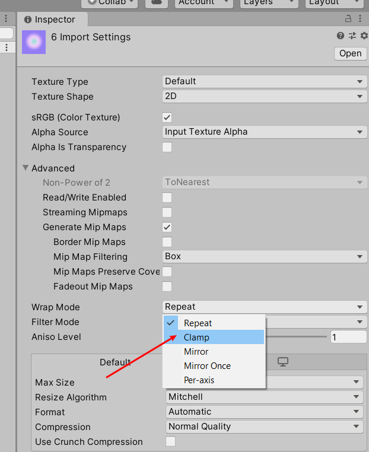Open the Max Size dropdown arrow
Viewport: 369px width, 452px height.
tap(356, 382)
